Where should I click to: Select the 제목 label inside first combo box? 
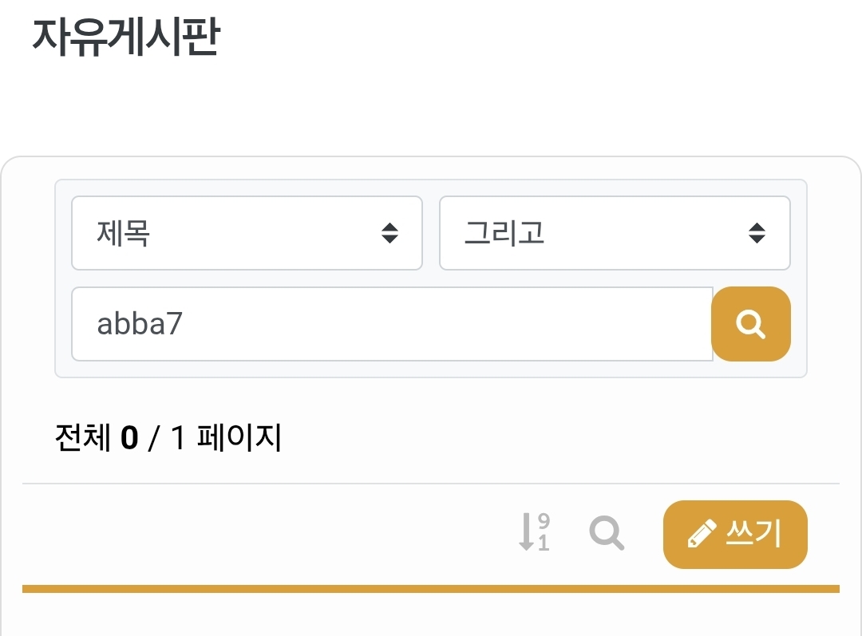tap(124, 233)
